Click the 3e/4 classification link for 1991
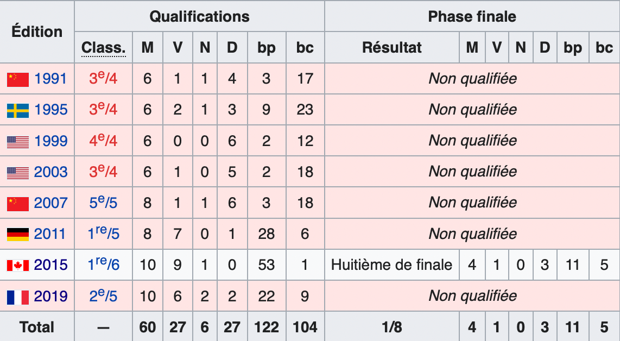The image size is (620, 341). click(103, 78)
